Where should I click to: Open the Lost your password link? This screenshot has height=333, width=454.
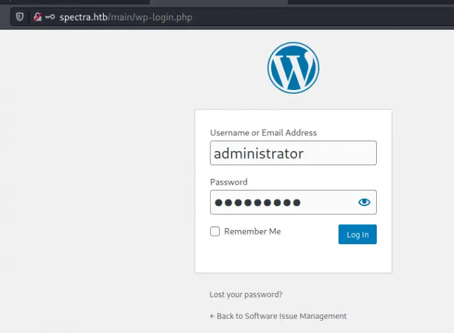pyautogui.click(x=246, y=295)
